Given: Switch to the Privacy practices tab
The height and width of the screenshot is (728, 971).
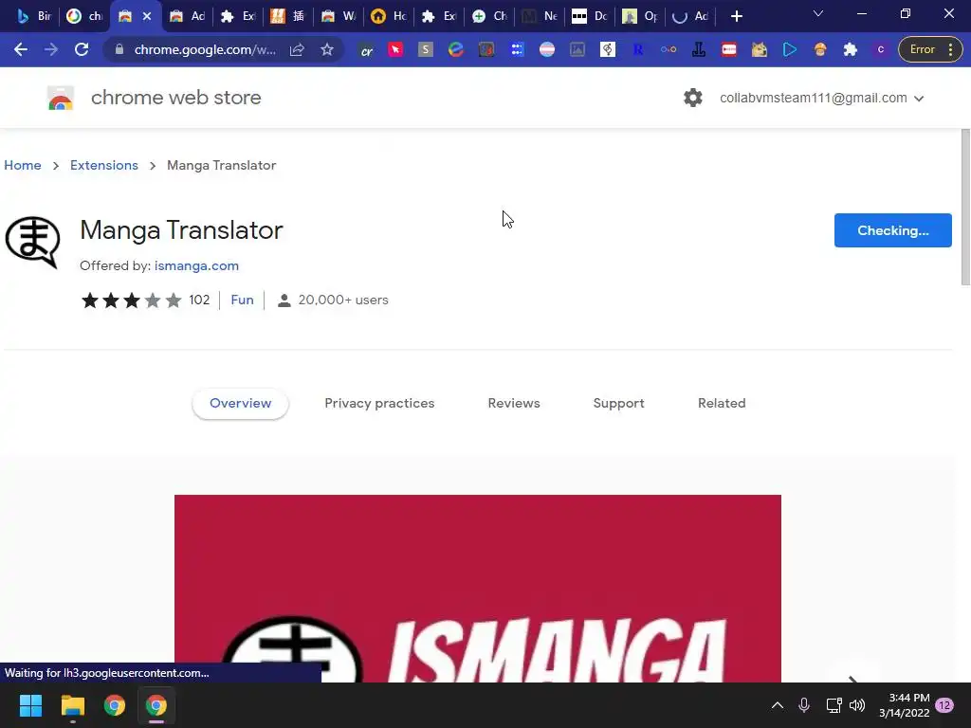Looking at the screenshot, I should (x=379, y=403).
